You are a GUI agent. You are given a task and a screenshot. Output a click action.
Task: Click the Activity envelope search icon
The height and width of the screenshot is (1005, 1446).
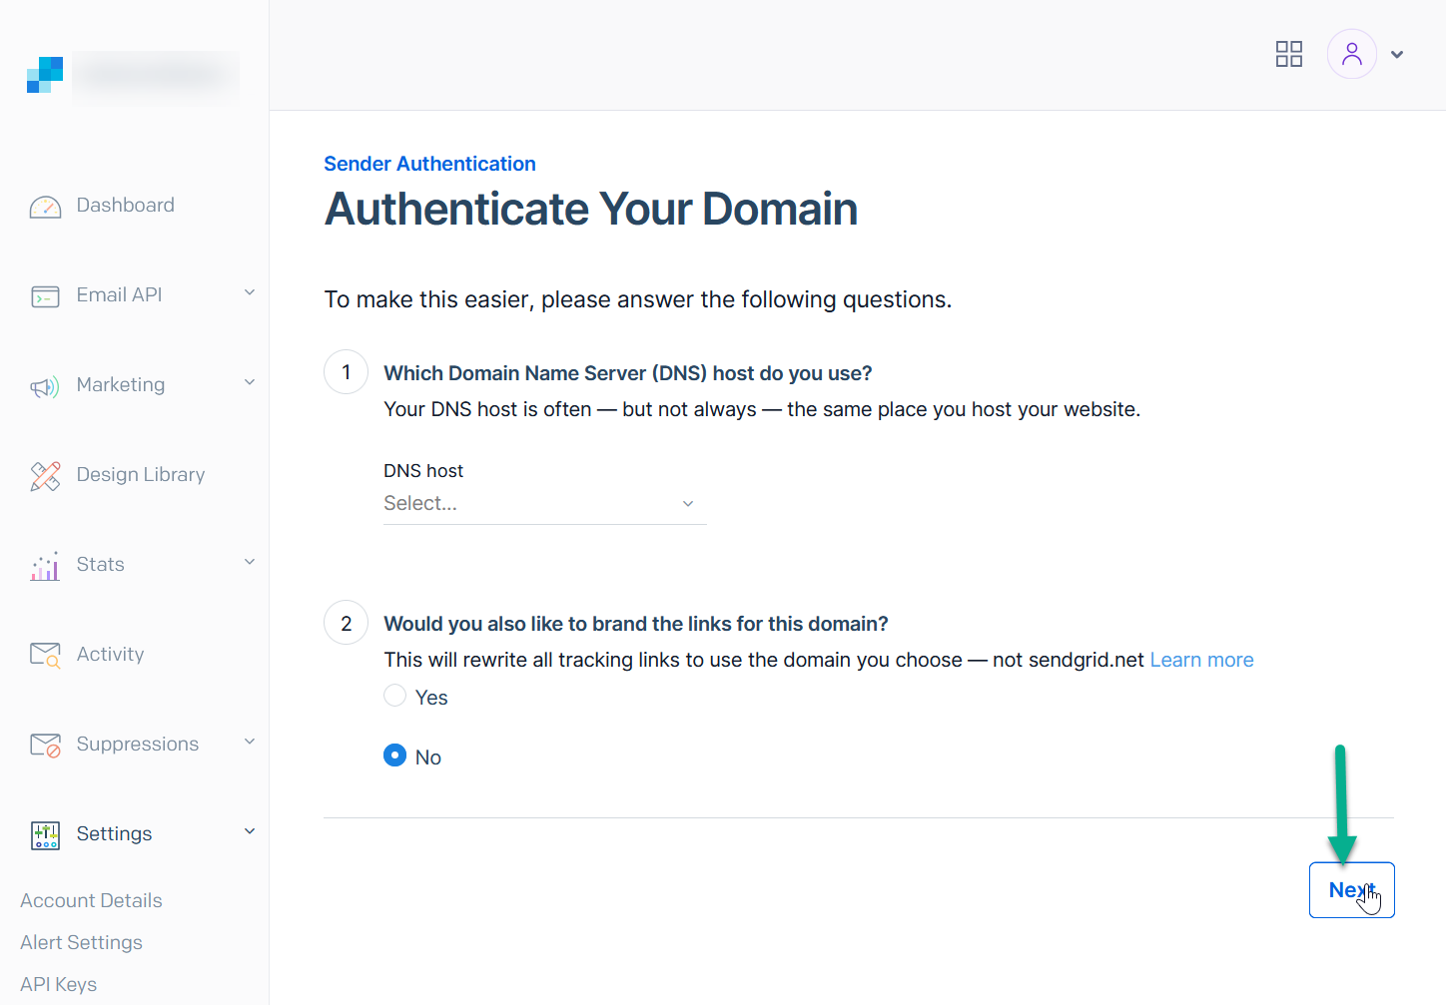click(x=45, y=655)
